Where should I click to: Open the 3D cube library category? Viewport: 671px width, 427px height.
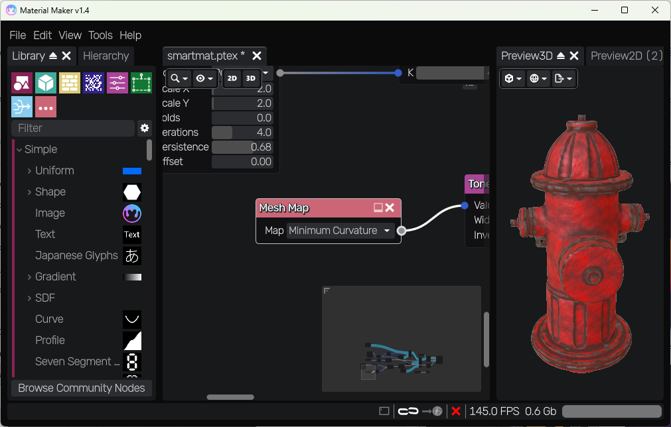point(46,82)
